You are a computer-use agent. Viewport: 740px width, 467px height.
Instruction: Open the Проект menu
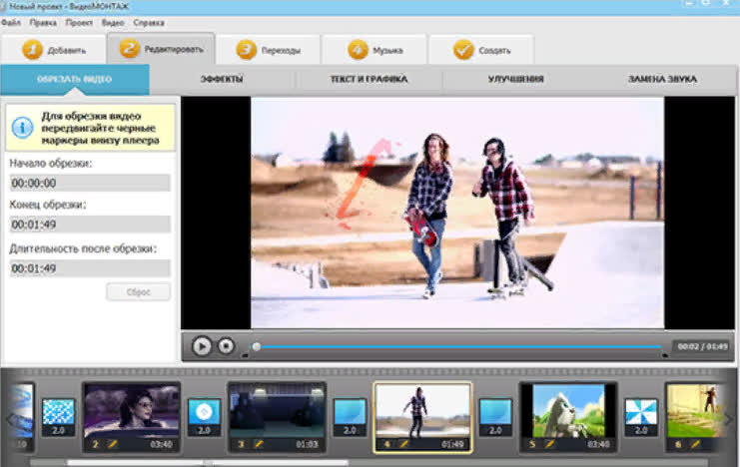(x=79, y=23)
